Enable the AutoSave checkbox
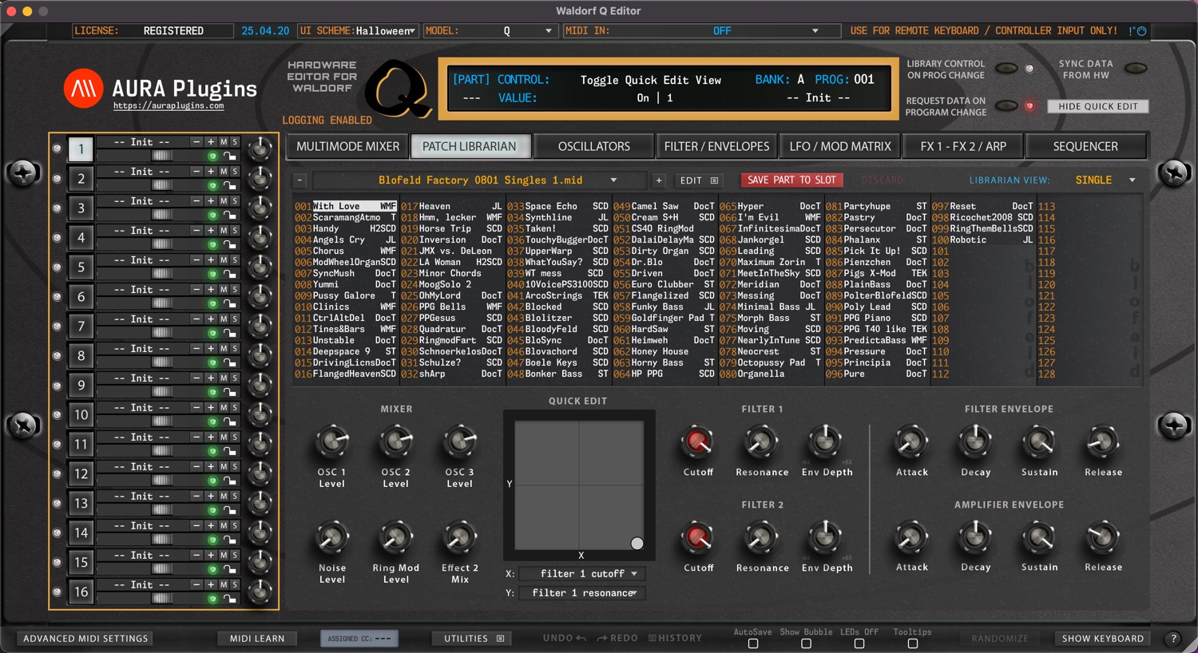The image size is (1198, 653). point(753,643)
